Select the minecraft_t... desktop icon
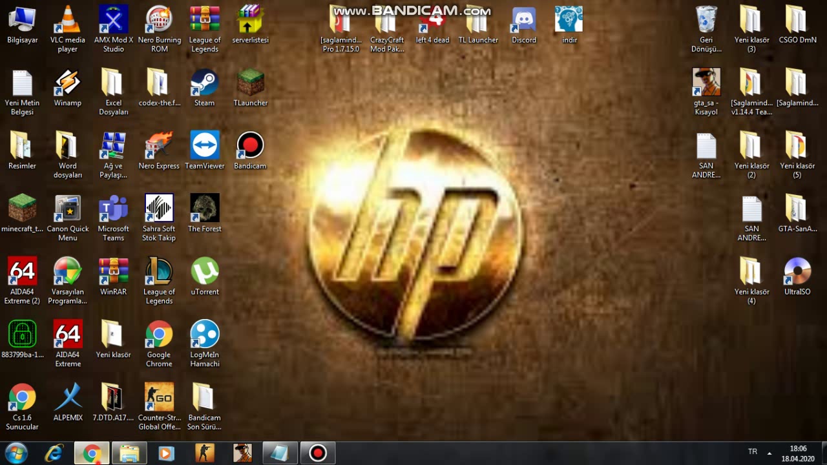Viewport: 827px width, 465px height. click(22, 214)
